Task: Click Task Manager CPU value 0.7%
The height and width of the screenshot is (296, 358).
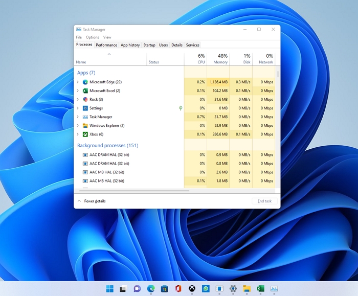Action: click(201, 117)
